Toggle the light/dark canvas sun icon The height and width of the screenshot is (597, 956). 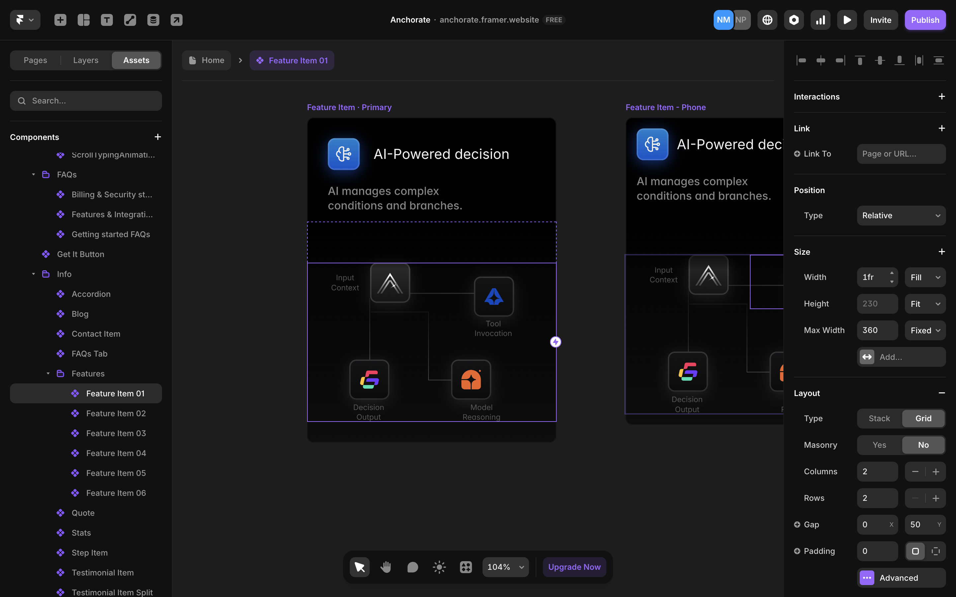pyautogui.click(x=439, y=567)
